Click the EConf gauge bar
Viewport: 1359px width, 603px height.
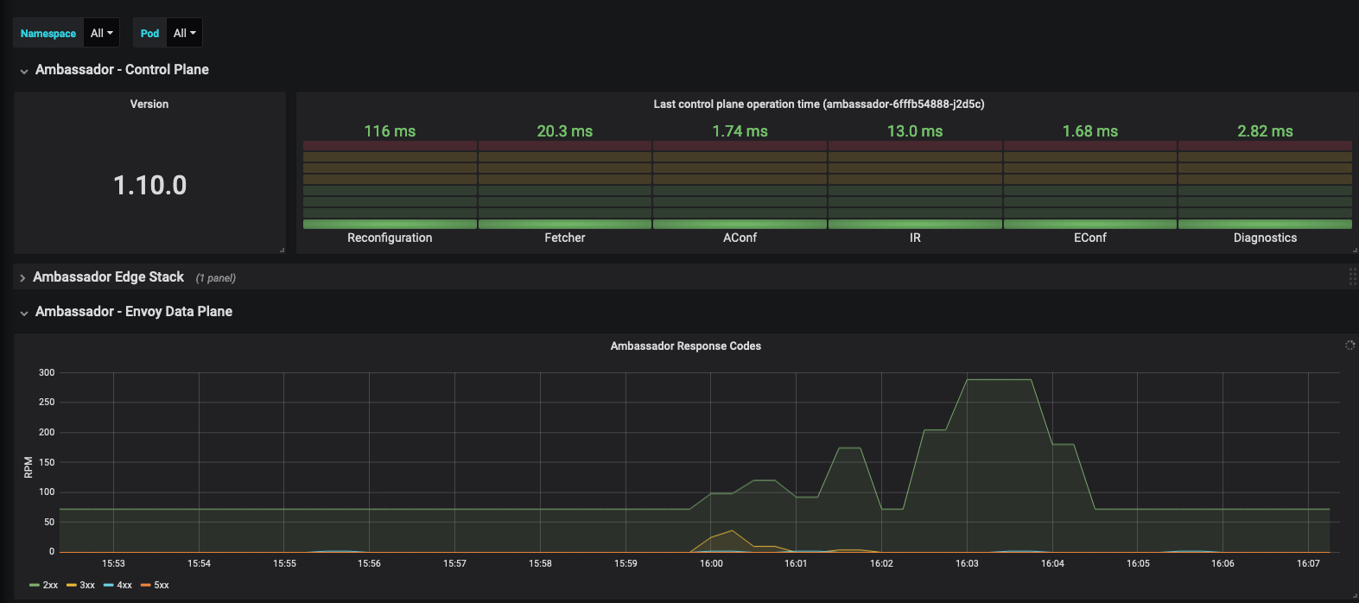point(1090,185)
